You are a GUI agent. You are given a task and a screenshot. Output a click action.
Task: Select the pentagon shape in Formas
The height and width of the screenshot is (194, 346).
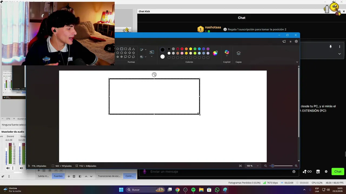click(x=118, y=53)
